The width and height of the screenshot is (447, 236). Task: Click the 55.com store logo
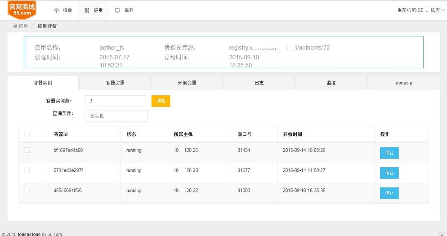[22, 10]
